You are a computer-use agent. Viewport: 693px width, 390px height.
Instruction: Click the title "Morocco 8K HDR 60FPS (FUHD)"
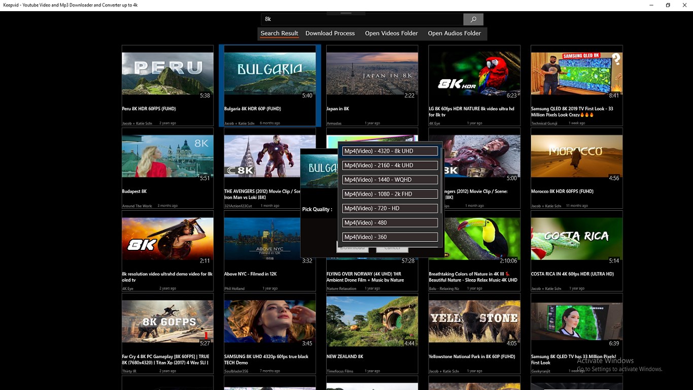point(562,191)
